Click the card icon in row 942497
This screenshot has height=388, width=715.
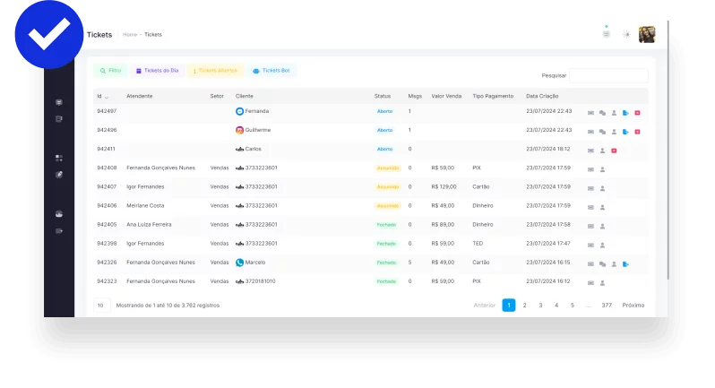590,113
